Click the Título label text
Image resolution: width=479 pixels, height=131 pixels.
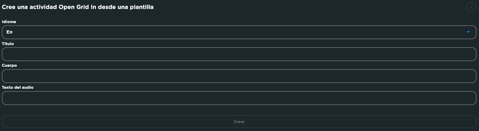pyautogui.click(x=8, y=44)
